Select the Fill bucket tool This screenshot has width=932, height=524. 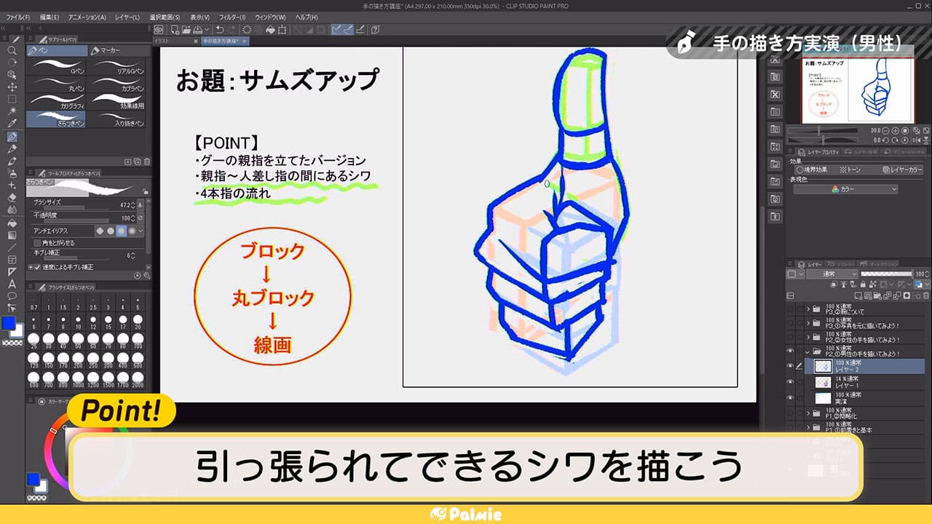(x=12, y=222)
